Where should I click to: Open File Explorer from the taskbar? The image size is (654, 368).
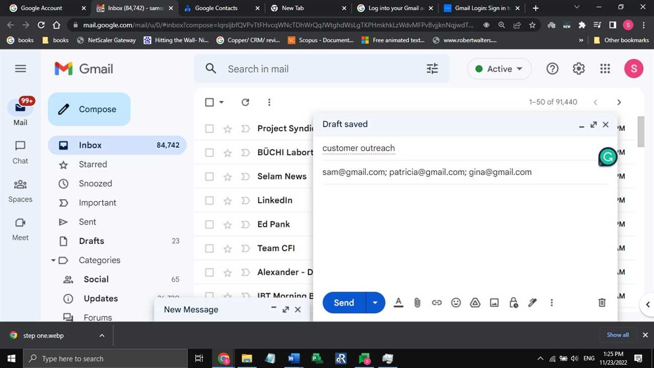coord(247,358)
